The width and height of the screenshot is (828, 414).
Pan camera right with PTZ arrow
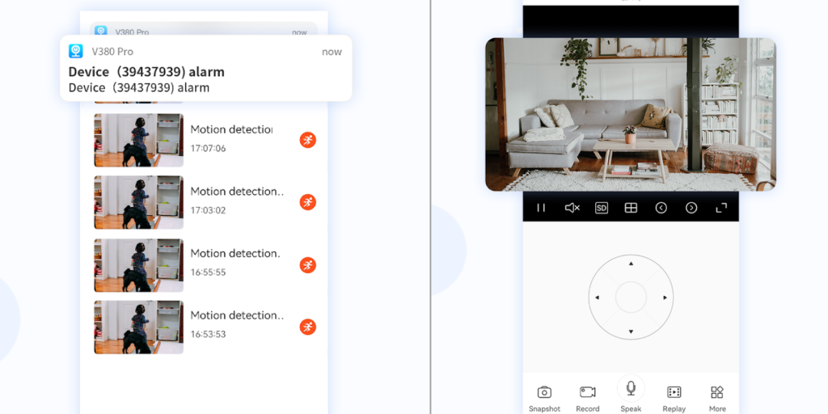665,298
